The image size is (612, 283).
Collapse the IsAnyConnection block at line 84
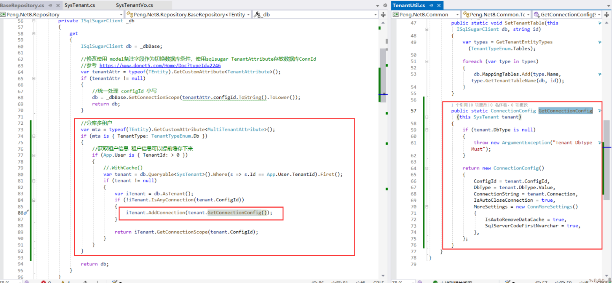[34, 200]
